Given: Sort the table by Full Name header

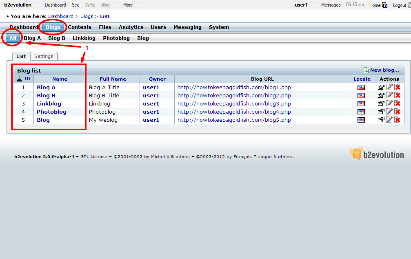Looking at the screenshot, I should pos(113,79).
